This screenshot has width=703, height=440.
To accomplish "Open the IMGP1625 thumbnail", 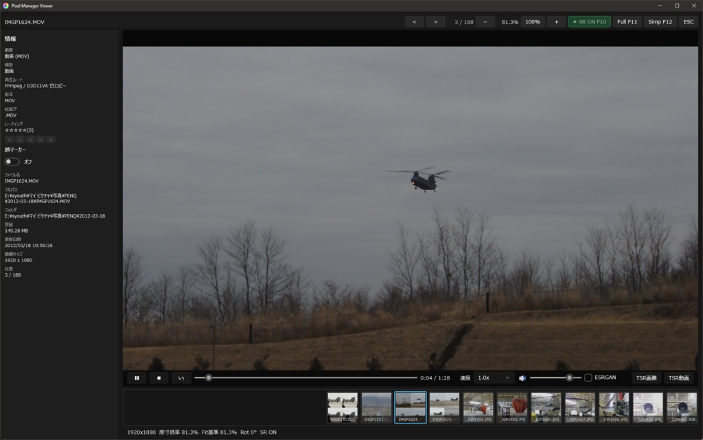I will [444, 407].
